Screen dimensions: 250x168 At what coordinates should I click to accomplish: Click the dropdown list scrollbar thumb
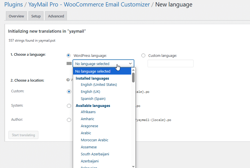point(133,78)
